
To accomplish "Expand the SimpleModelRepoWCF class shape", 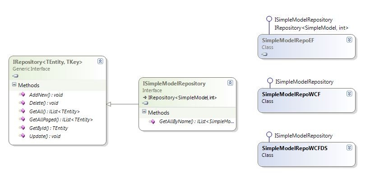I will (x=349, y=94).
